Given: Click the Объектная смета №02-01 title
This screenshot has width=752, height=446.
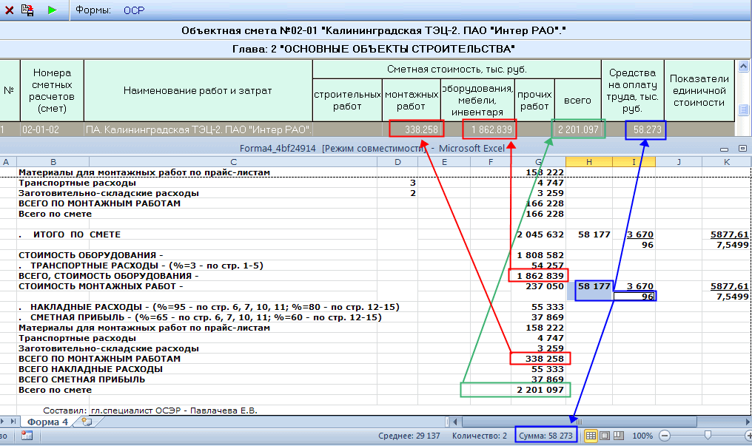Looking at the screenshot, I should [x=374, y=30].
